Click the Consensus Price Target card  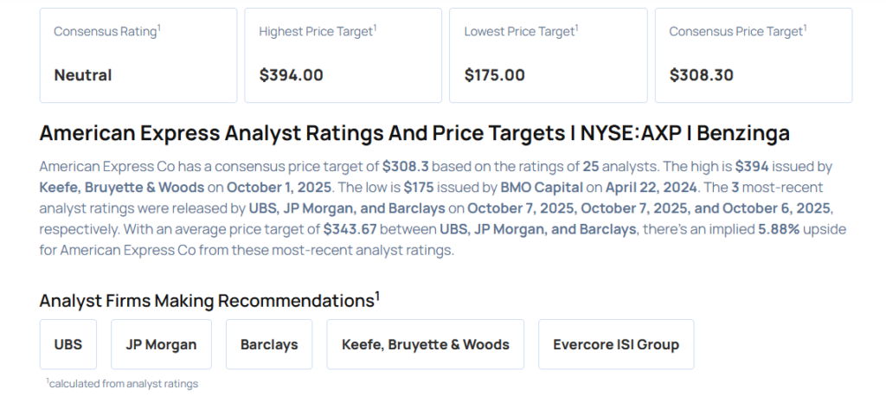tap(753, 54)
